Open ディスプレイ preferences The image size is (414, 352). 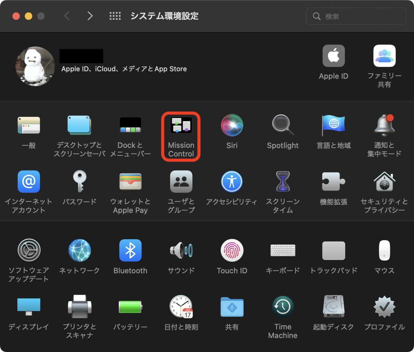[29, 306]
